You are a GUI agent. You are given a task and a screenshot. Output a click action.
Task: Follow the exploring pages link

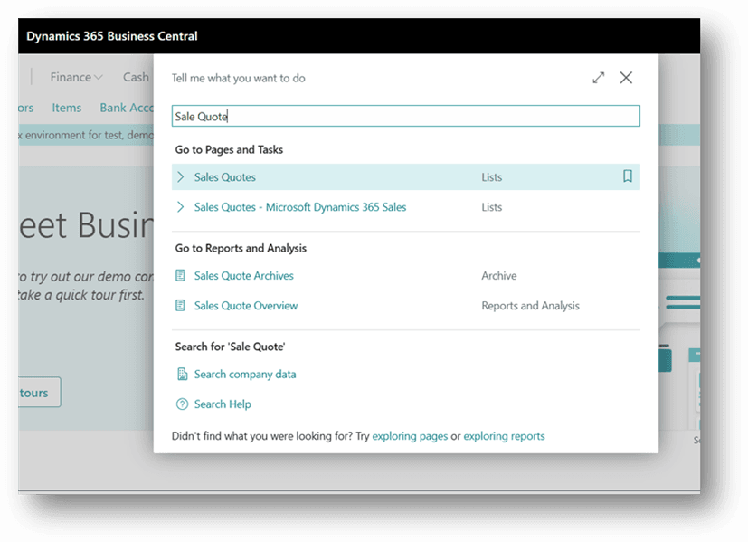(410, 436)
